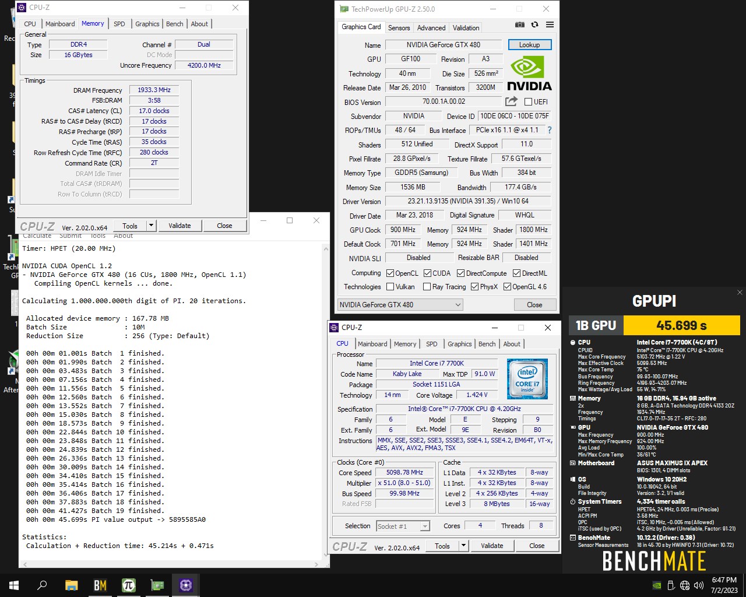Click the USB eject tray icon
The width and height of the screenshot is (746, 597).
pyautogui.click(x=671, y=585)
